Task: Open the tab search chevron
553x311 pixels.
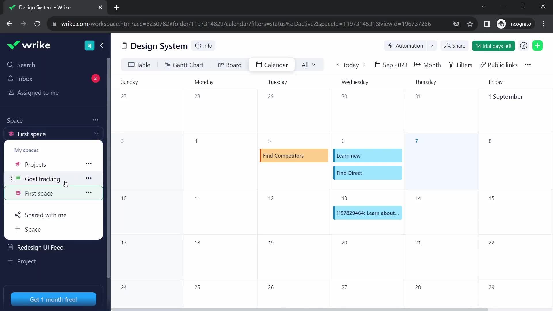Action: 484,6
